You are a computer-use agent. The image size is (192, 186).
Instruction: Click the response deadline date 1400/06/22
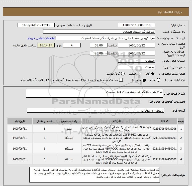tap(137, 45)
